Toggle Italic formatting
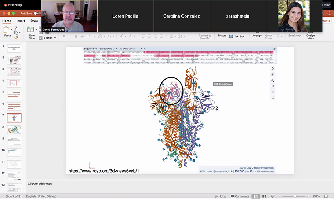This screenshot has width=334, height=199. click(69, 36)
